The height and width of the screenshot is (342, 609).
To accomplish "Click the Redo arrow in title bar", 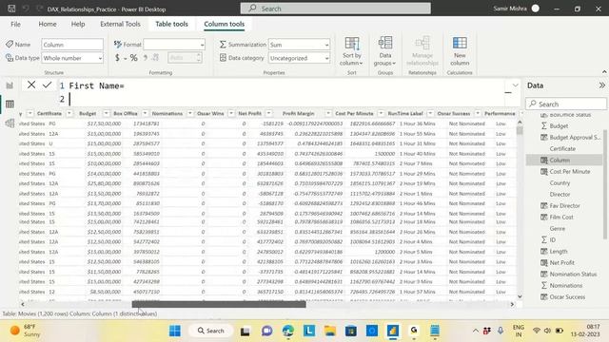I will point(39,9).
